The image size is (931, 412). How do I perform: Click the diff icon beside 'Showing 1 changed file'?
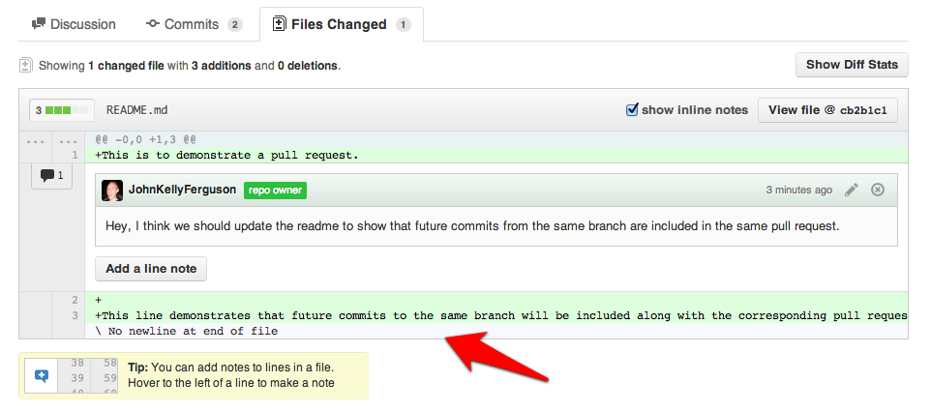point(26,66)
